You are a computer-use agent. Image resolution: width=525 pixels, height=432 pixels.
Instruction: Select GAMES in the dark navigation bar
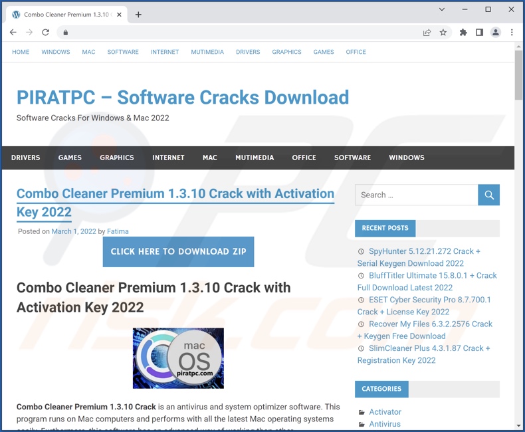[70, 158]
